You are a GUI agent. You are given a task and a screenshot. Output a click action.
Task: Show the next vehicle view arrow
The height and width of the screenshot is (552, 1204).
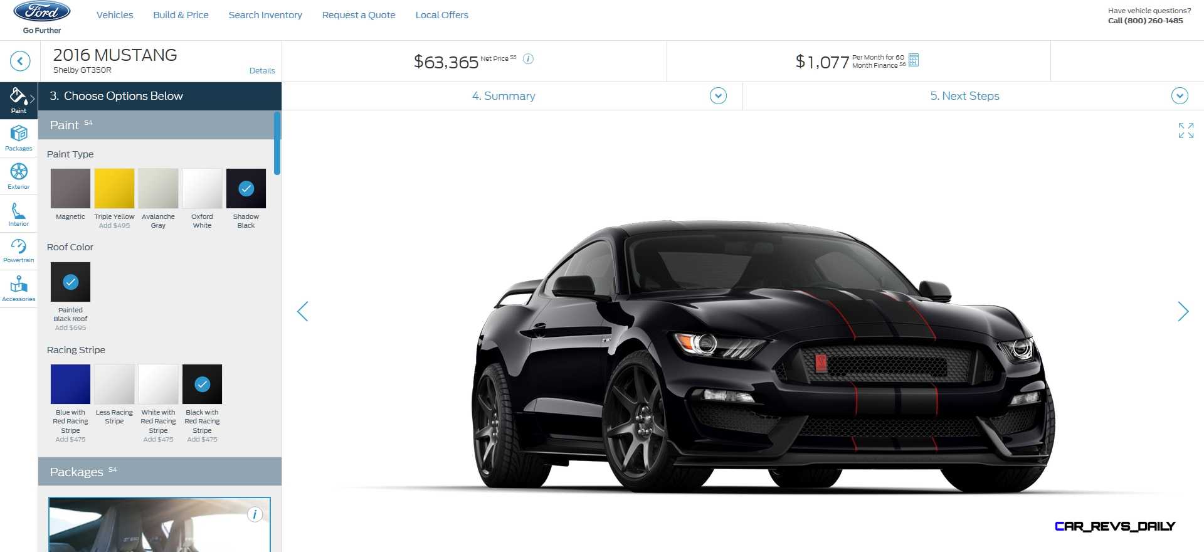1183,311
